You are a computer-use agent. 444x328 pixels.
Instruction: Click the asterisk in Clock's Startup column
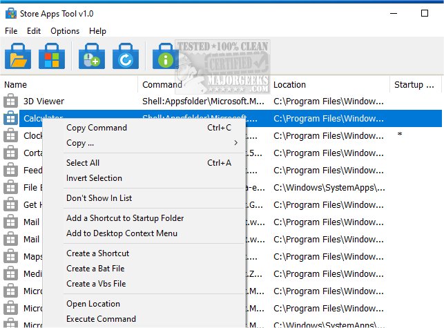pos(400,135)
